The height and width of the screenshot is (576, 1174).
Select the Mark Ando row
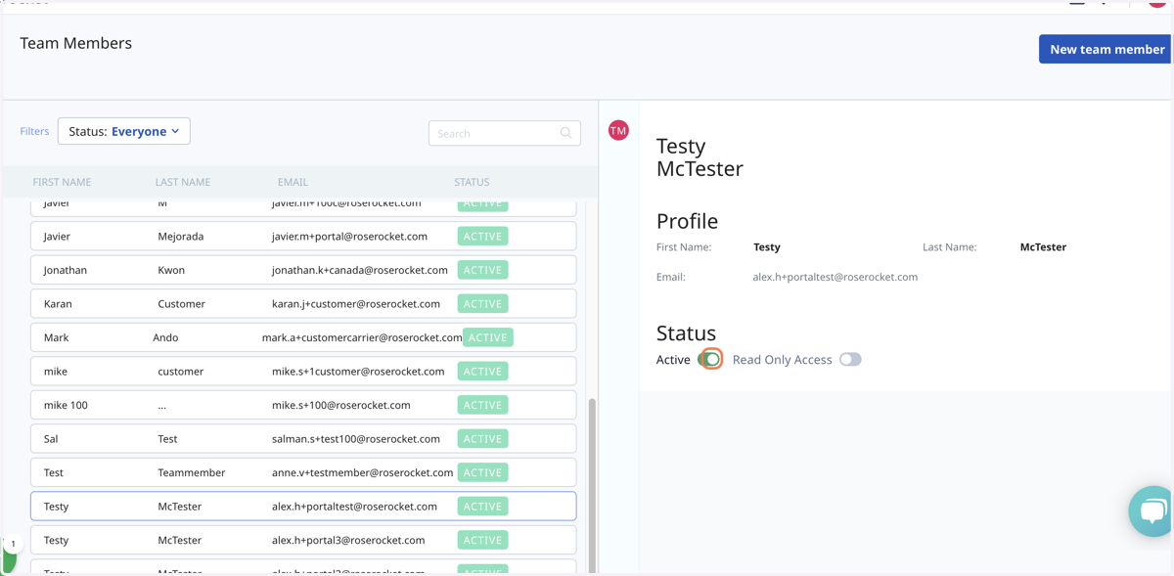pos(303,337)
